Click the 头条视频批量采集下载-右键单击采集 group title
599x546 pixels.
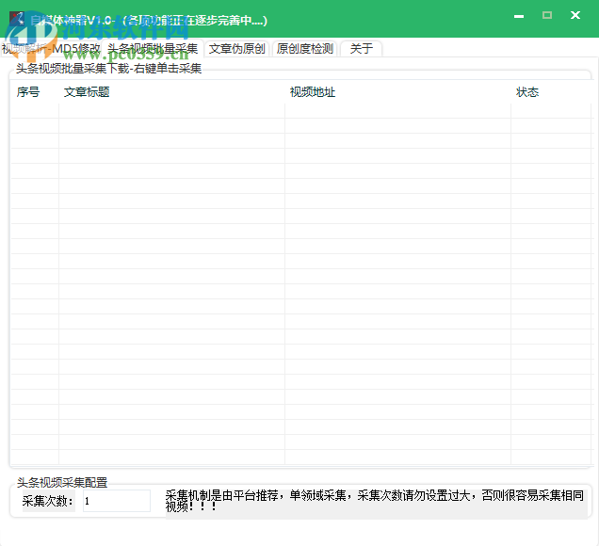click(x=108, y=69)
